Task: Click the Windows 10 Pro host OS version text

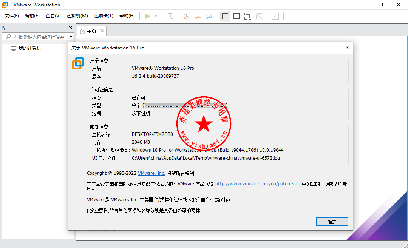Action: click(208, 150)
